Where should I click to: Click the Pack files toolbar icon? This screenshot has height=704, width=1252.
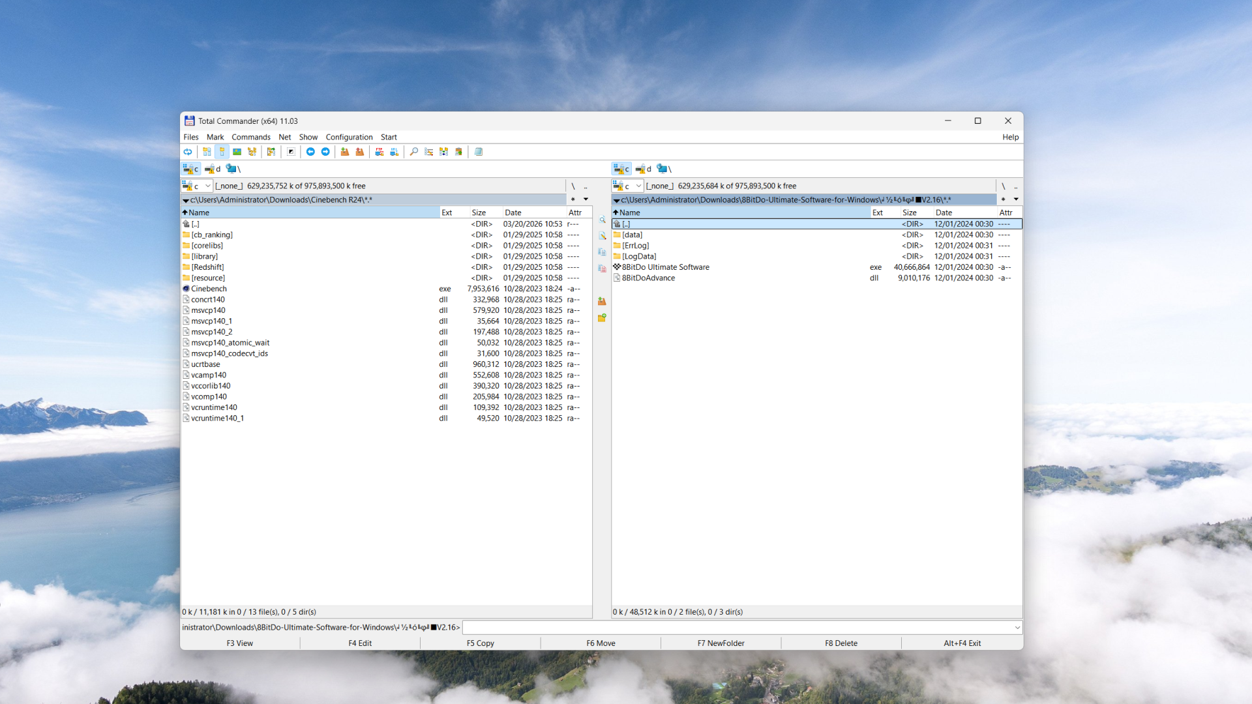pyautogui.click(x=345, y=152)
